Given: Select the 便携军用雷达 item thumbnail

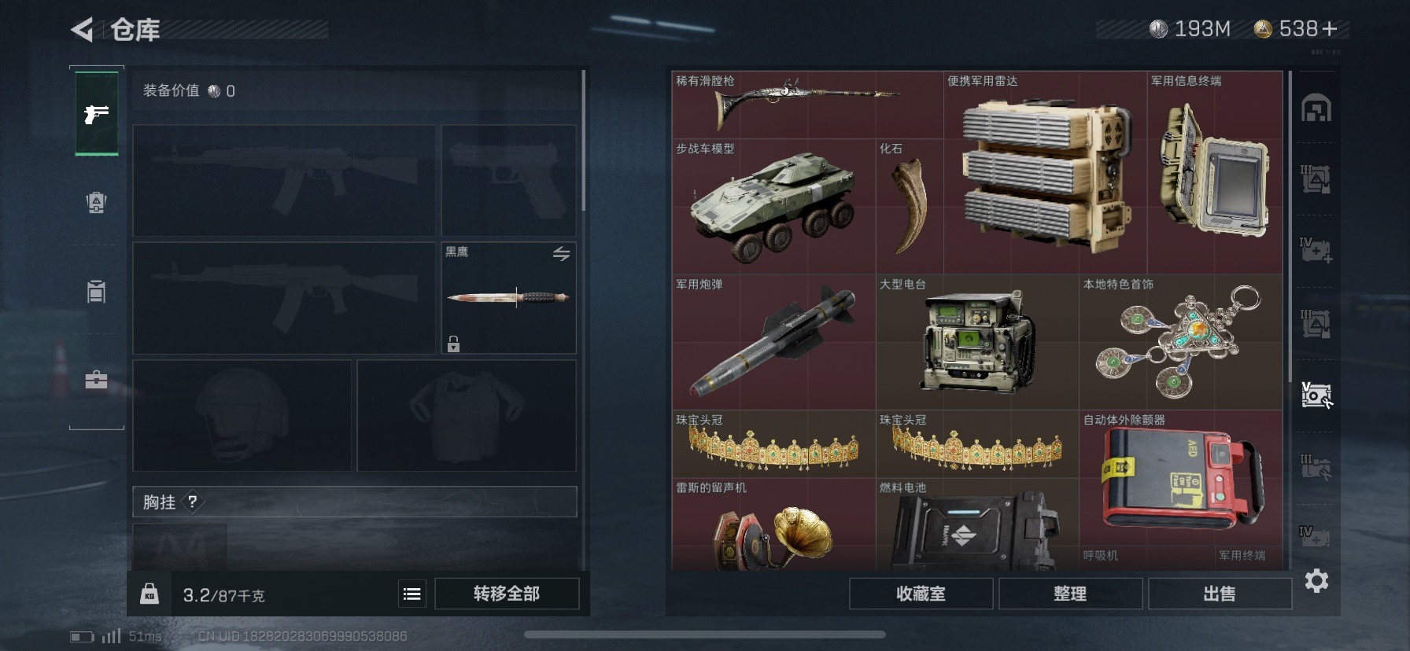Looking at the screenshot, I should point(1045,173).
